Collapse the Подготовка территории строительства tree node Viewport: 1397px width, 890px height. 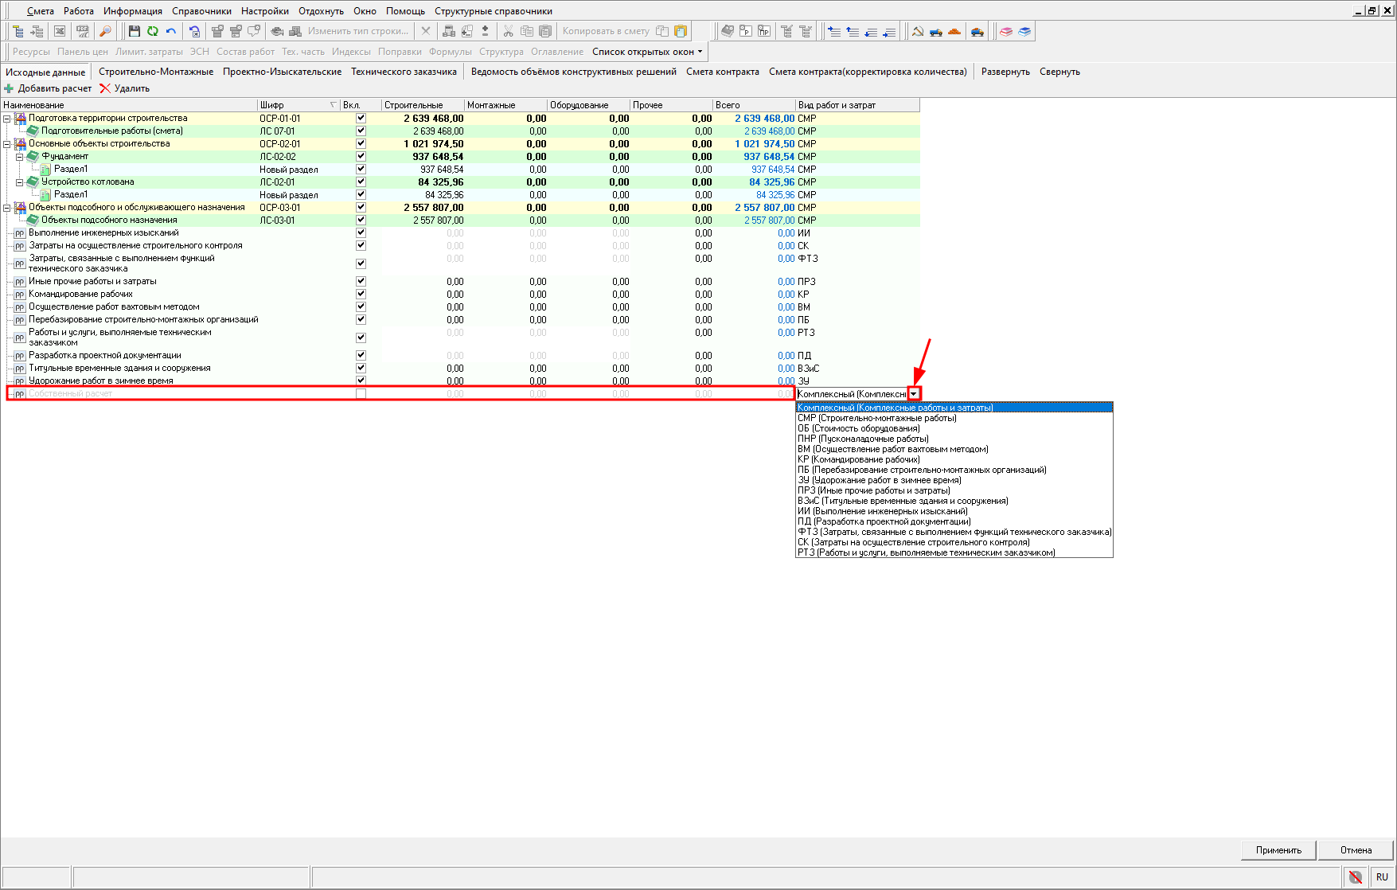coord(7,119)
